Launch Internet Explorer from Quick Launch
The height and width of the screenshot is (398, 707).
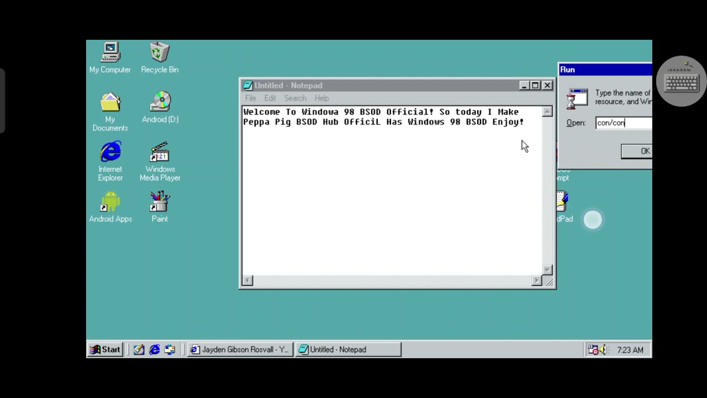click(154, 349)
